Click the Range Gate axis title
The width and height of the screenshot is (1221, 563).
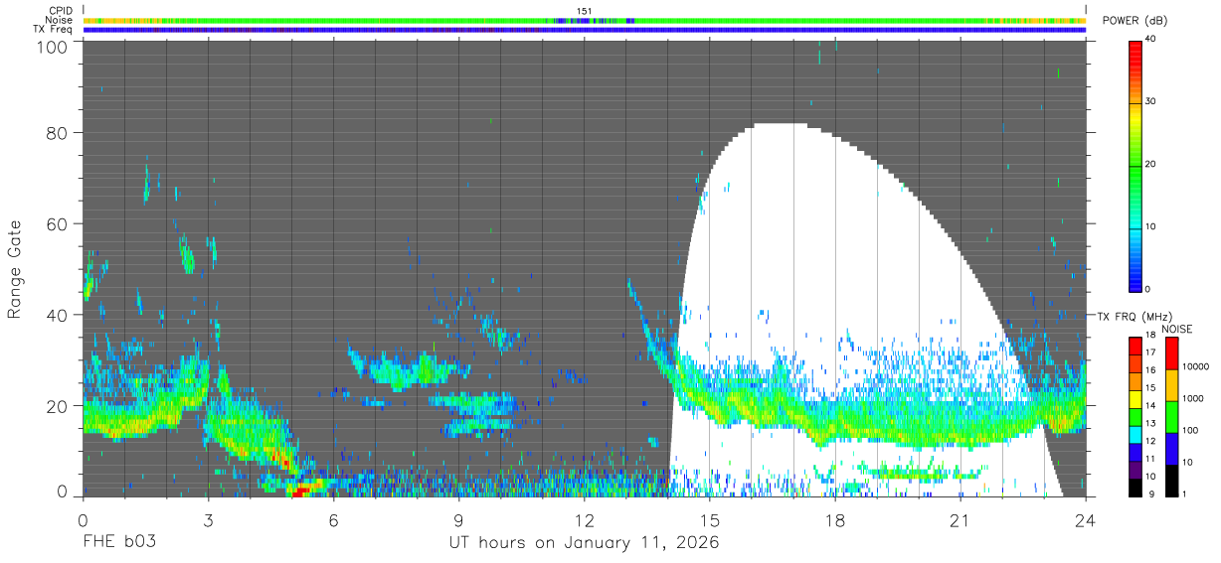pyautogui.click(x=15, y=270)
